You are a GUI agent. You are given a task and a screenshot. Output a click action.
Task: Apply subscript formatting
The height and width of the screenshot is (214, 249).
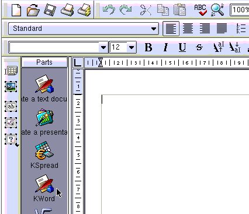pos(235,47)
